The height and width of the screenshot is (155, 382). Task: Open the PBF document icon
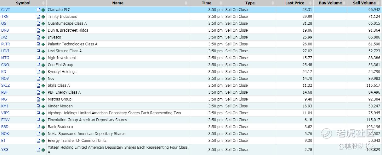(38, 93)
